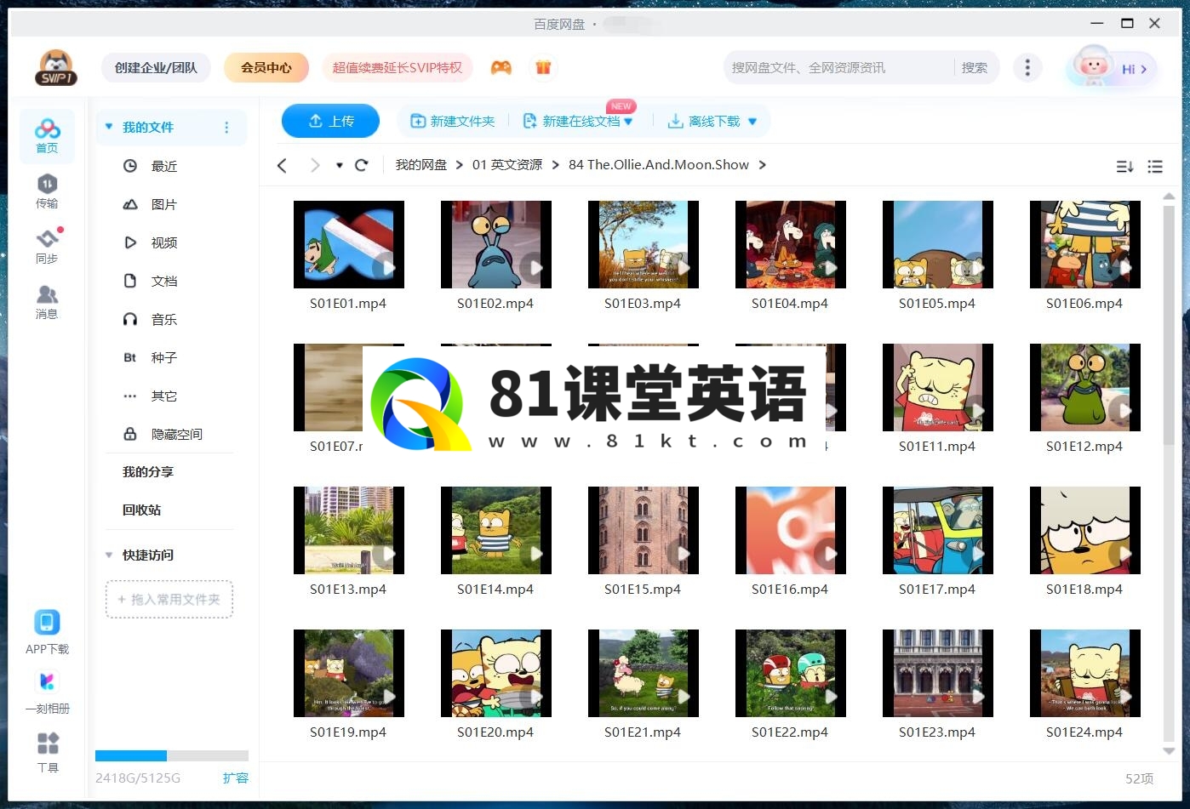This screenshot has width=1190, height=809.
Task: Focus the 搜网盘文件 search field
Action: [x=838, y=67]
